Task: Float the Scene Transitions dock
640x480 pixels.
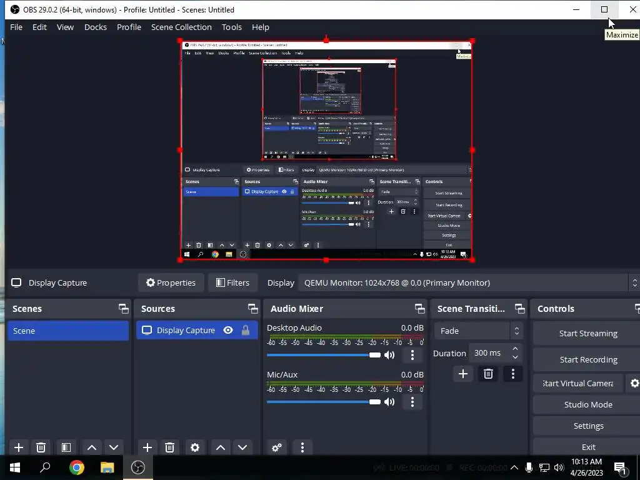Action: pyautogui.click(x=519, y=309)
